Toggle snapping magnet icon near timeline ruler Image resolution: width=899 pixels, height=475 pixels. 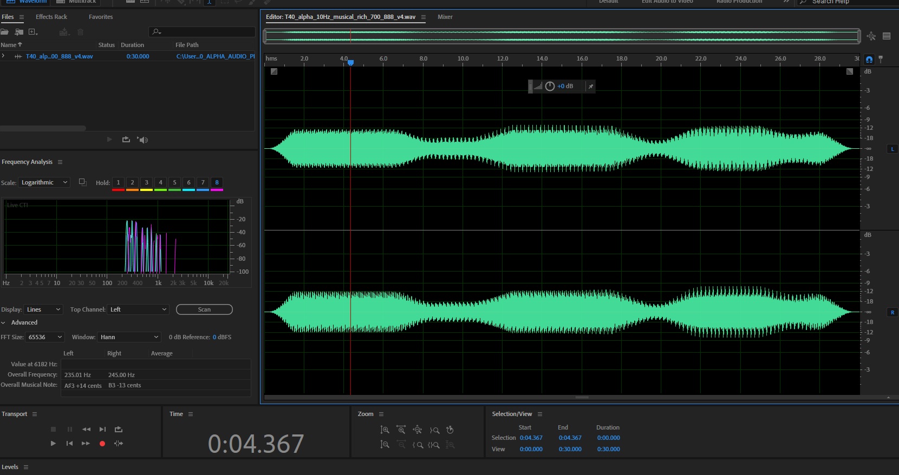tap(869, 60)
